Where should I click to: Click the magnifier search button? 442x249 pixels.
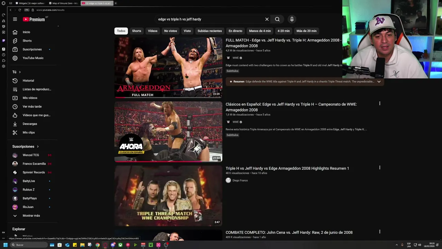(277, 19)
